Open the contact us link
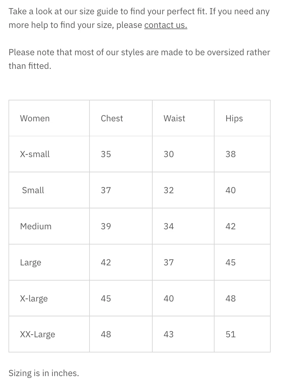 [166, 25]
